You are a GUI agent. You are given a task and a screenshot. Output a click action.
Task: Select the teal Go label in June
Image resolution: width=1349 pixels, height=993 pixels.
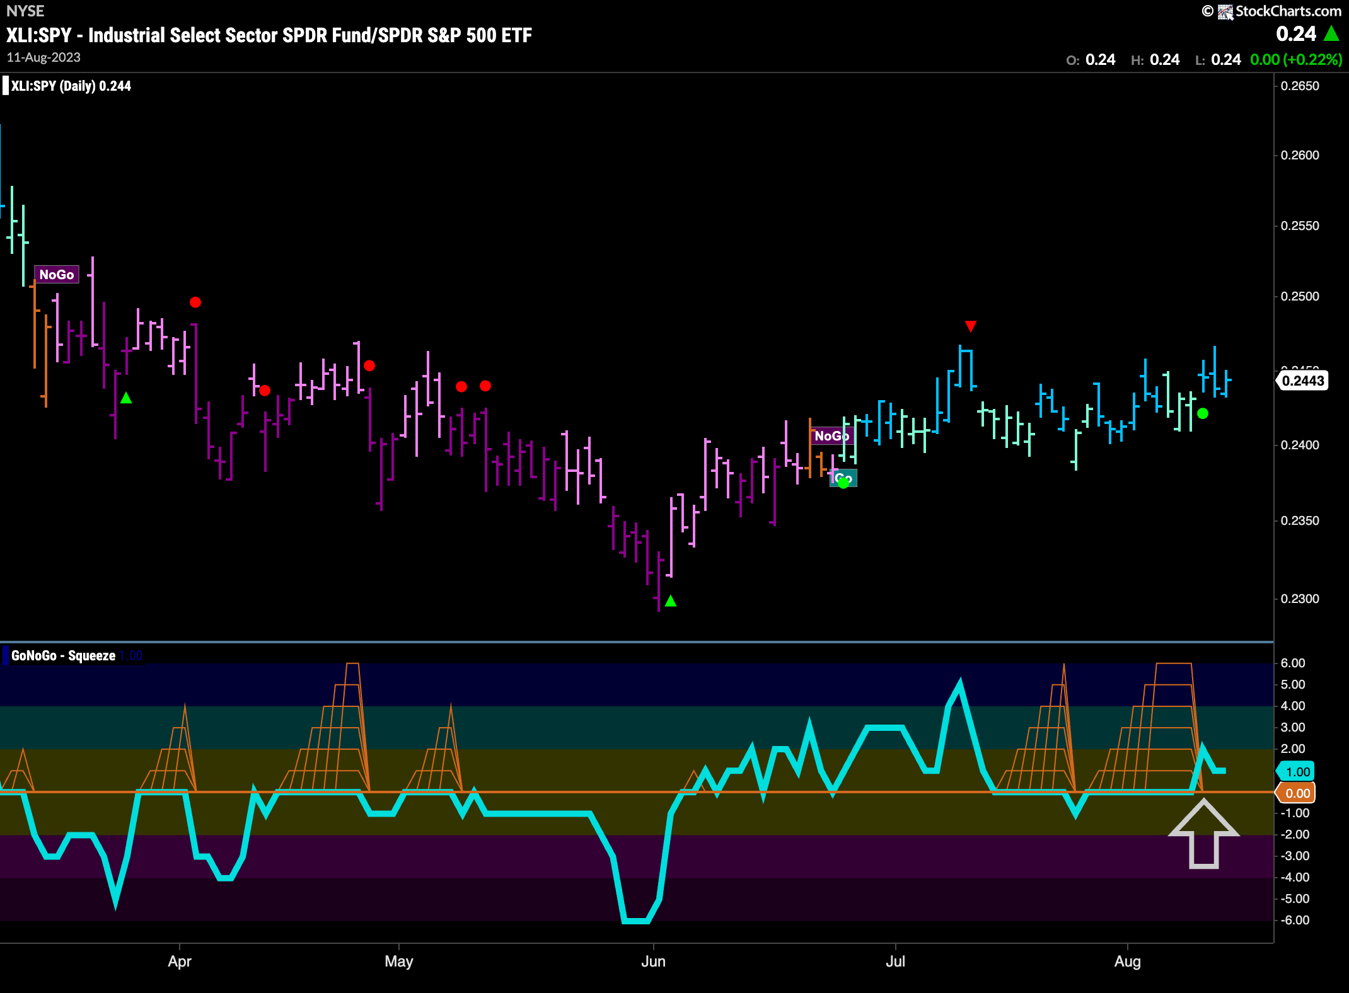coord(843,478)
